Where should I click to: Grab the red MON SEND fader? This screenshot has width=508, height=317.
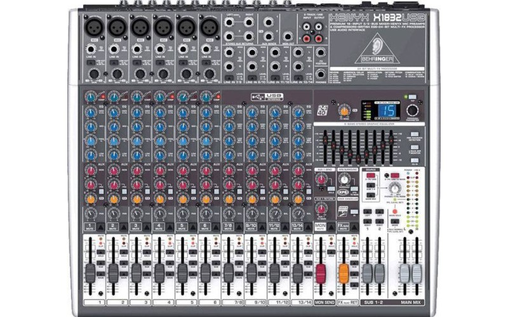pyautogui.click(x=321, y=274)
